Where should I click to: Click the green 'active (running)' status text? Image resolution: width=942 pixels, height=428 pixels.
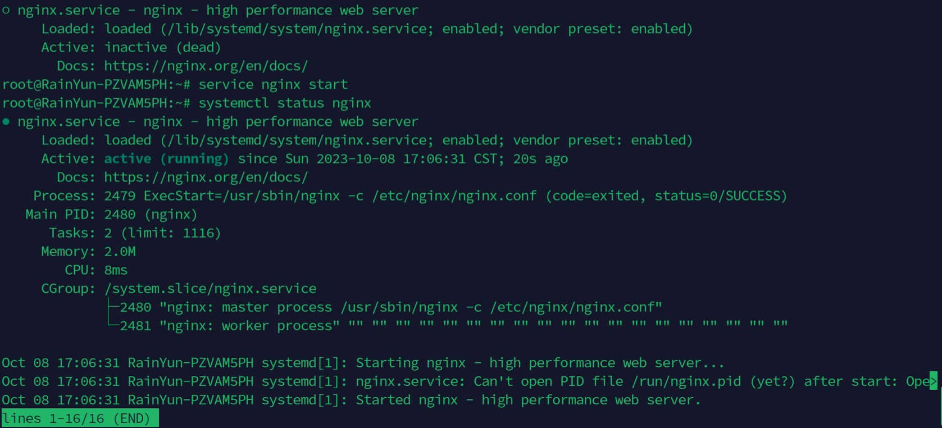(x=166, y=159)
